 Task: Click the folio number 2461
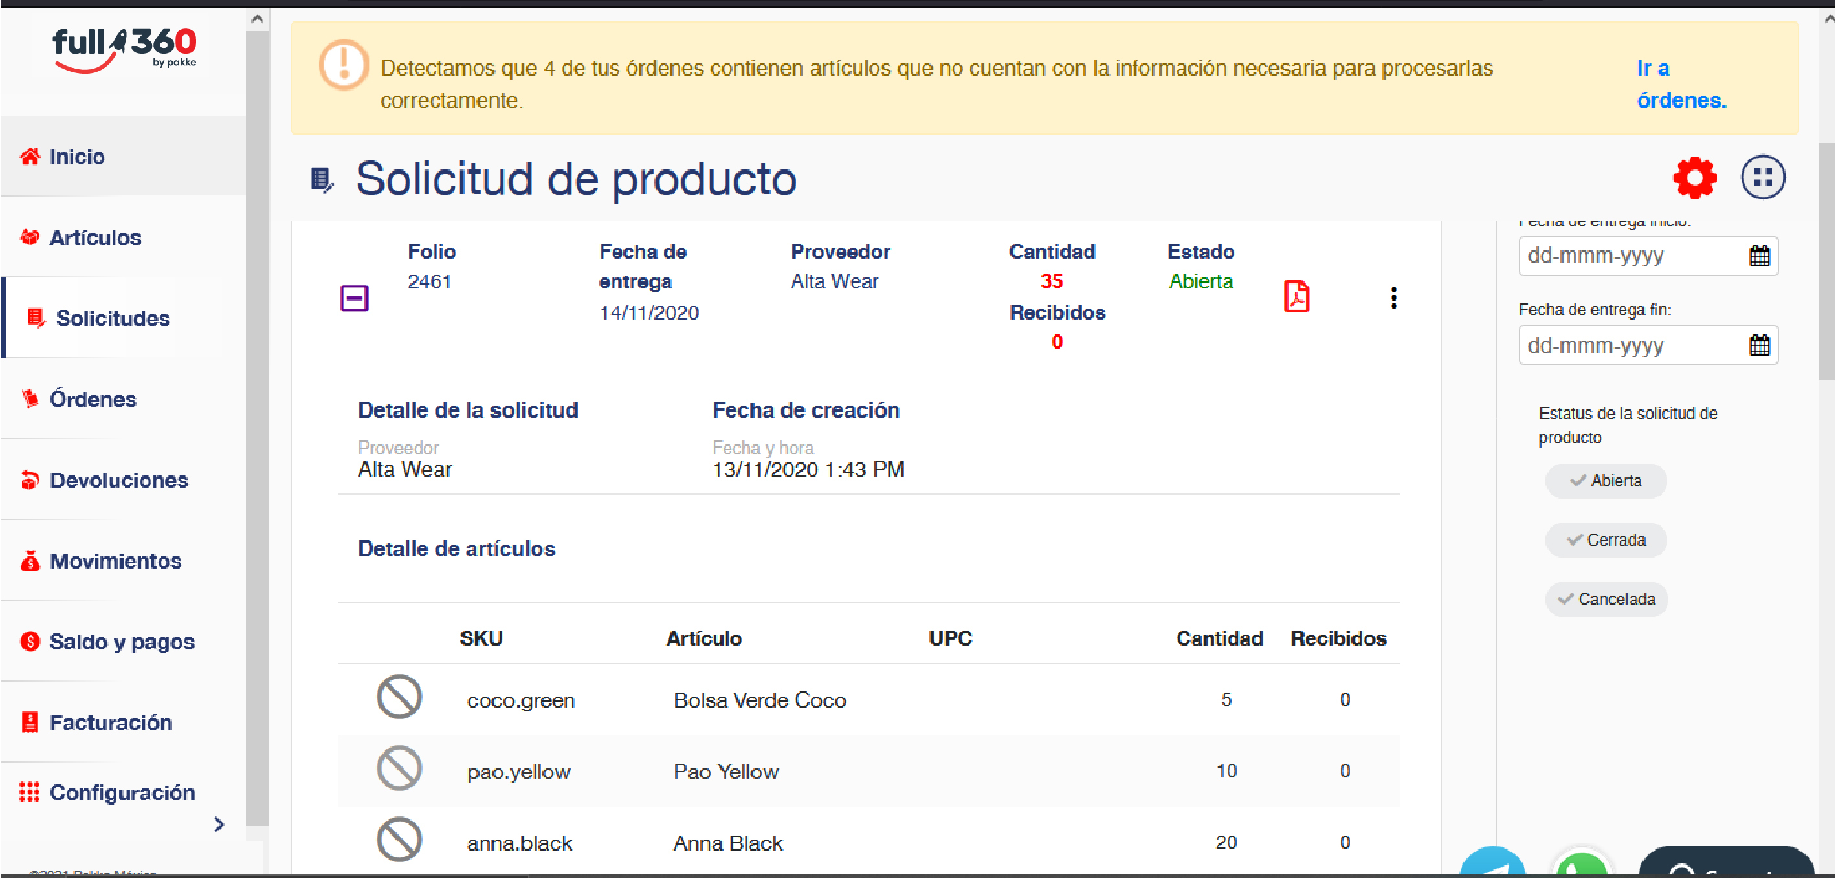point(429,281)
